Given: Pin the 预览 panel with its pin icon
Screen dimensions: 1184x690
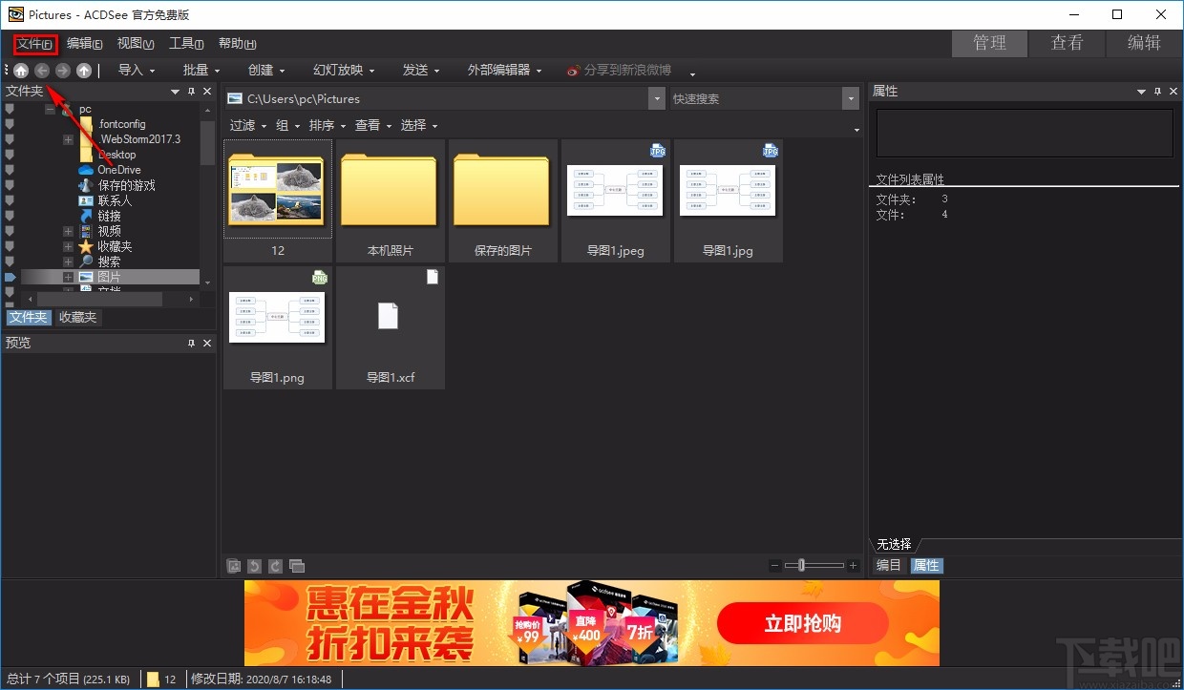Looking at the screenshot, I should (191, 343).
